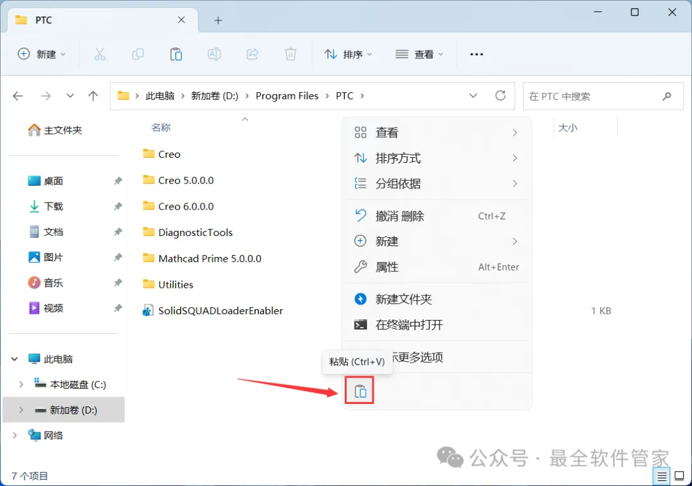Open 查看 submenu in context menu
692x486 pixels.
(436, 133)
